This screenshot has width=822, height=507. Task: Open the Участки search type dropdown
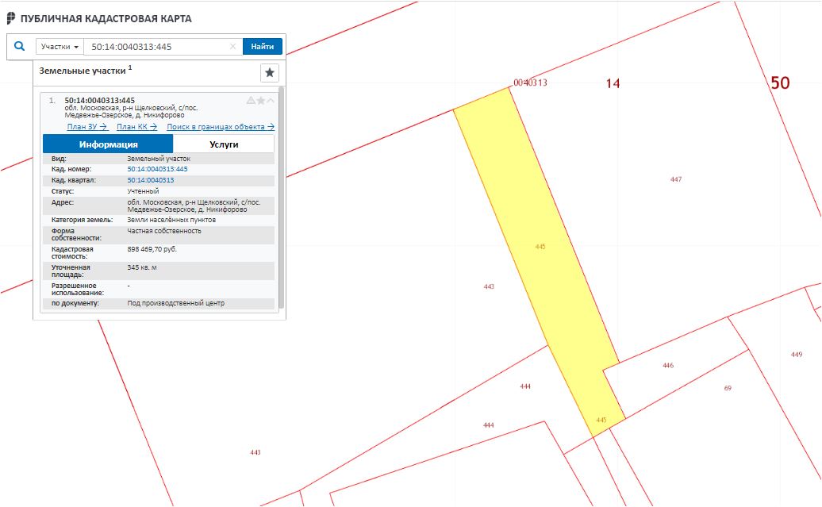[x=60, y=47]
